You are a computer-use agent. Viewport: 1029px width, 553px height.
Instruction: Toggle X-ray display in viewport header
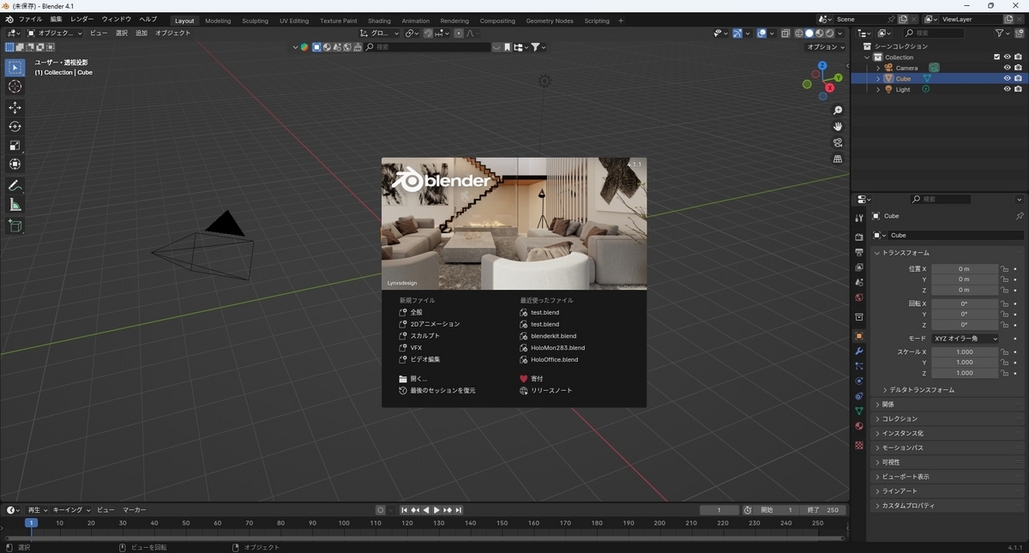tap(785, 33)
